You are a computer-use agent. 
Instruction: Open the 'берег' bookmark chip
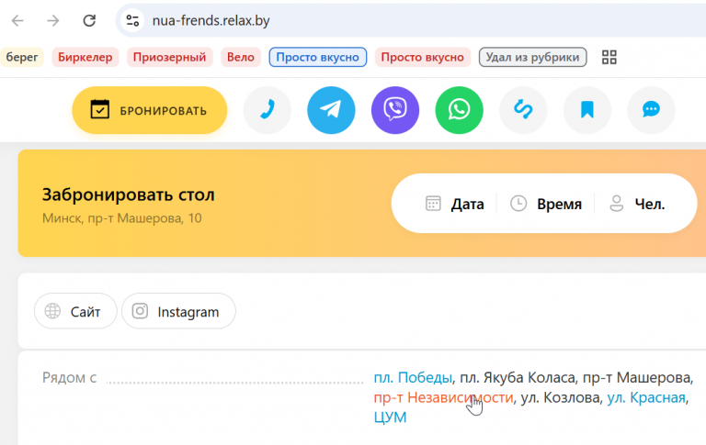[22, 57]
